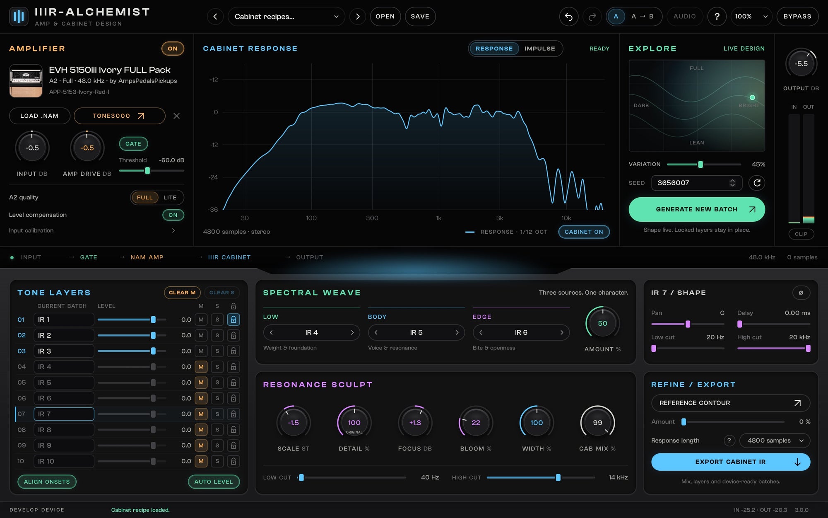
Task: Go to next preset with right arrow
Action: [x=358, y=17]
